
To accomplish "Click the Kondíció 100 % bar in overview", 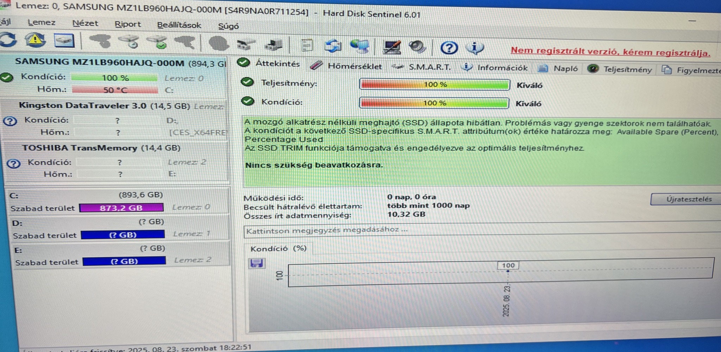I will click(x=434, y=103).
